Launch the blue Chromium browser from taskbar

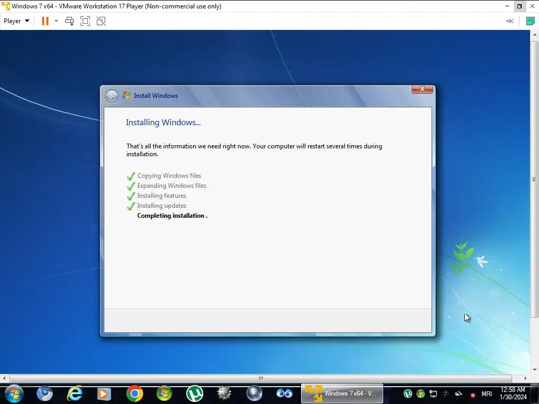(x=45, y=393)
